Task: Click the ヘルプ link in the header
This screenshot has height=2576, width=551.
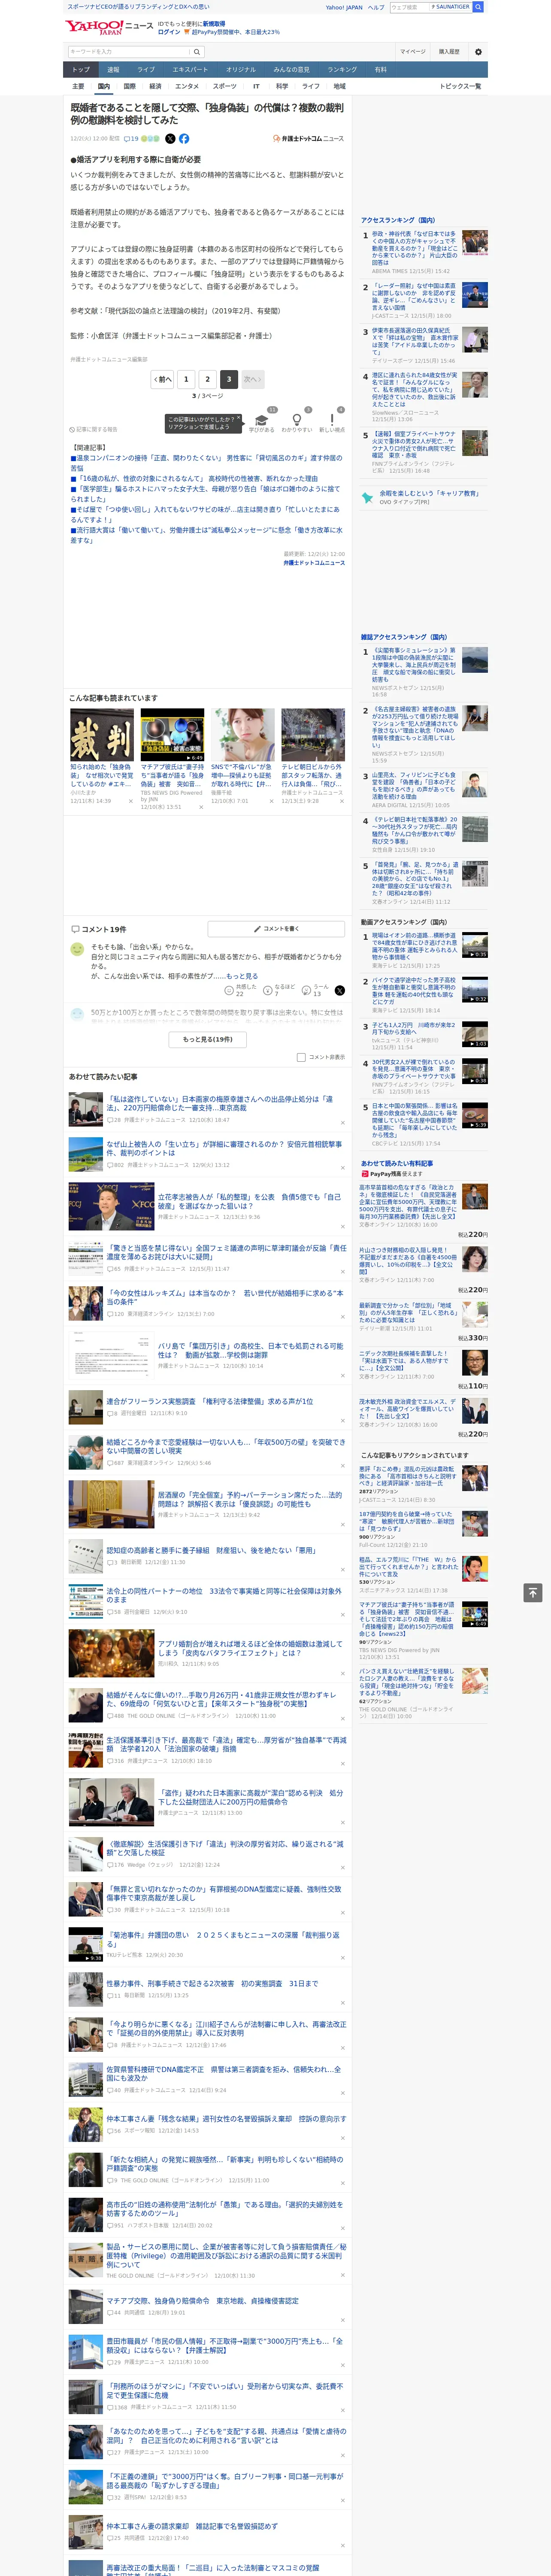Action: click(x=376, y=7)
